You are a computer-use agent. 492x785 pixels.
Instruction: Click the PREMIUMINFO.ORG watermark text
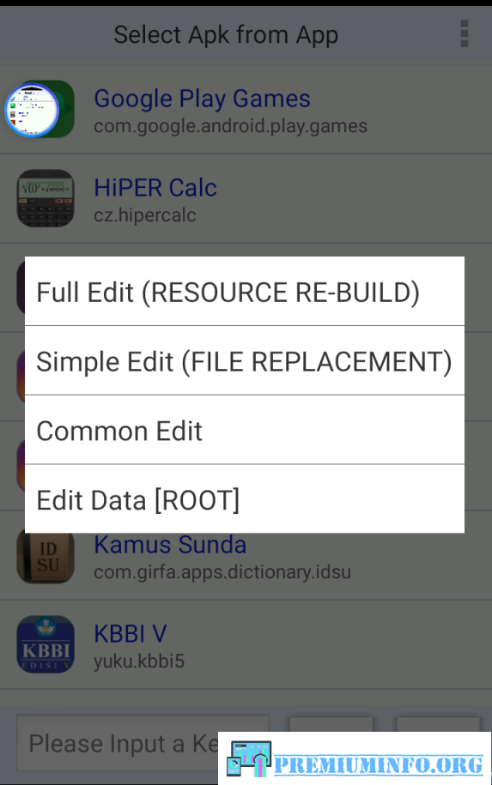pyautogui.click(x=379, y=764)
